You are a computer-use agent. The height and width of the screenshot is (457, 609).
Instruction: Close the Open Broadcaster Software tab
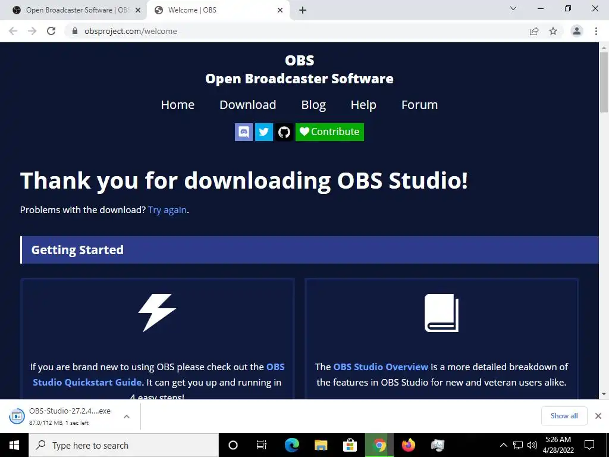click(x=138, y=10)
